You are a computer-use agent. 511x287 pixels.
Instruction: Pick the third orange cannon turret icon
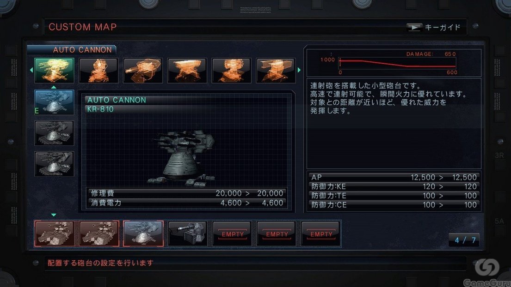[143, 71]
